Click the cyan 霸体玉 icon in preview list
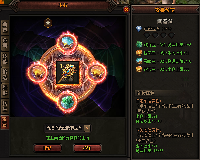This screenshot has height=160, width=200. tap(139, 61)
